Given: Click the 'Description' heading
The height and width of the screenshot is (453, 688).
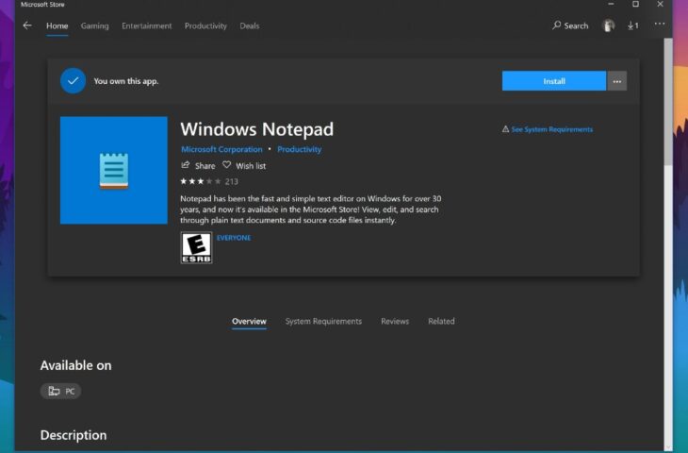Looking at the screenshot, I should 74,435.
